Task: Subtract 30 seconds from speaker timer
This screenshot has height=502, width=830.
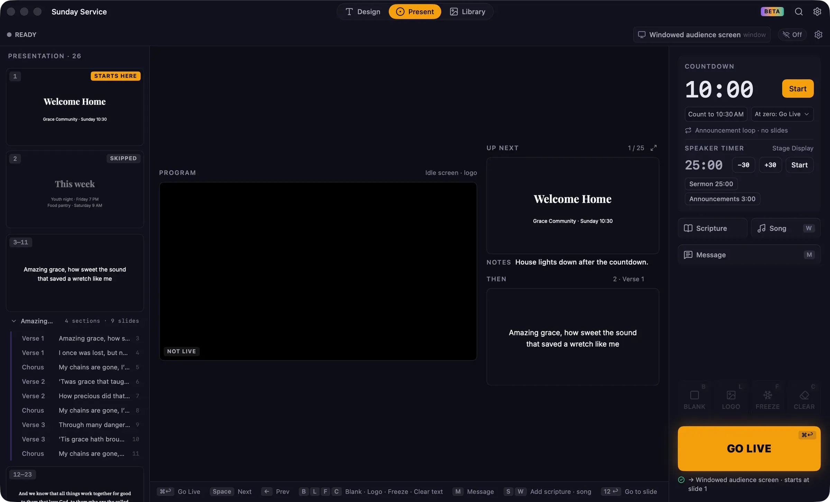Action: 744,165
